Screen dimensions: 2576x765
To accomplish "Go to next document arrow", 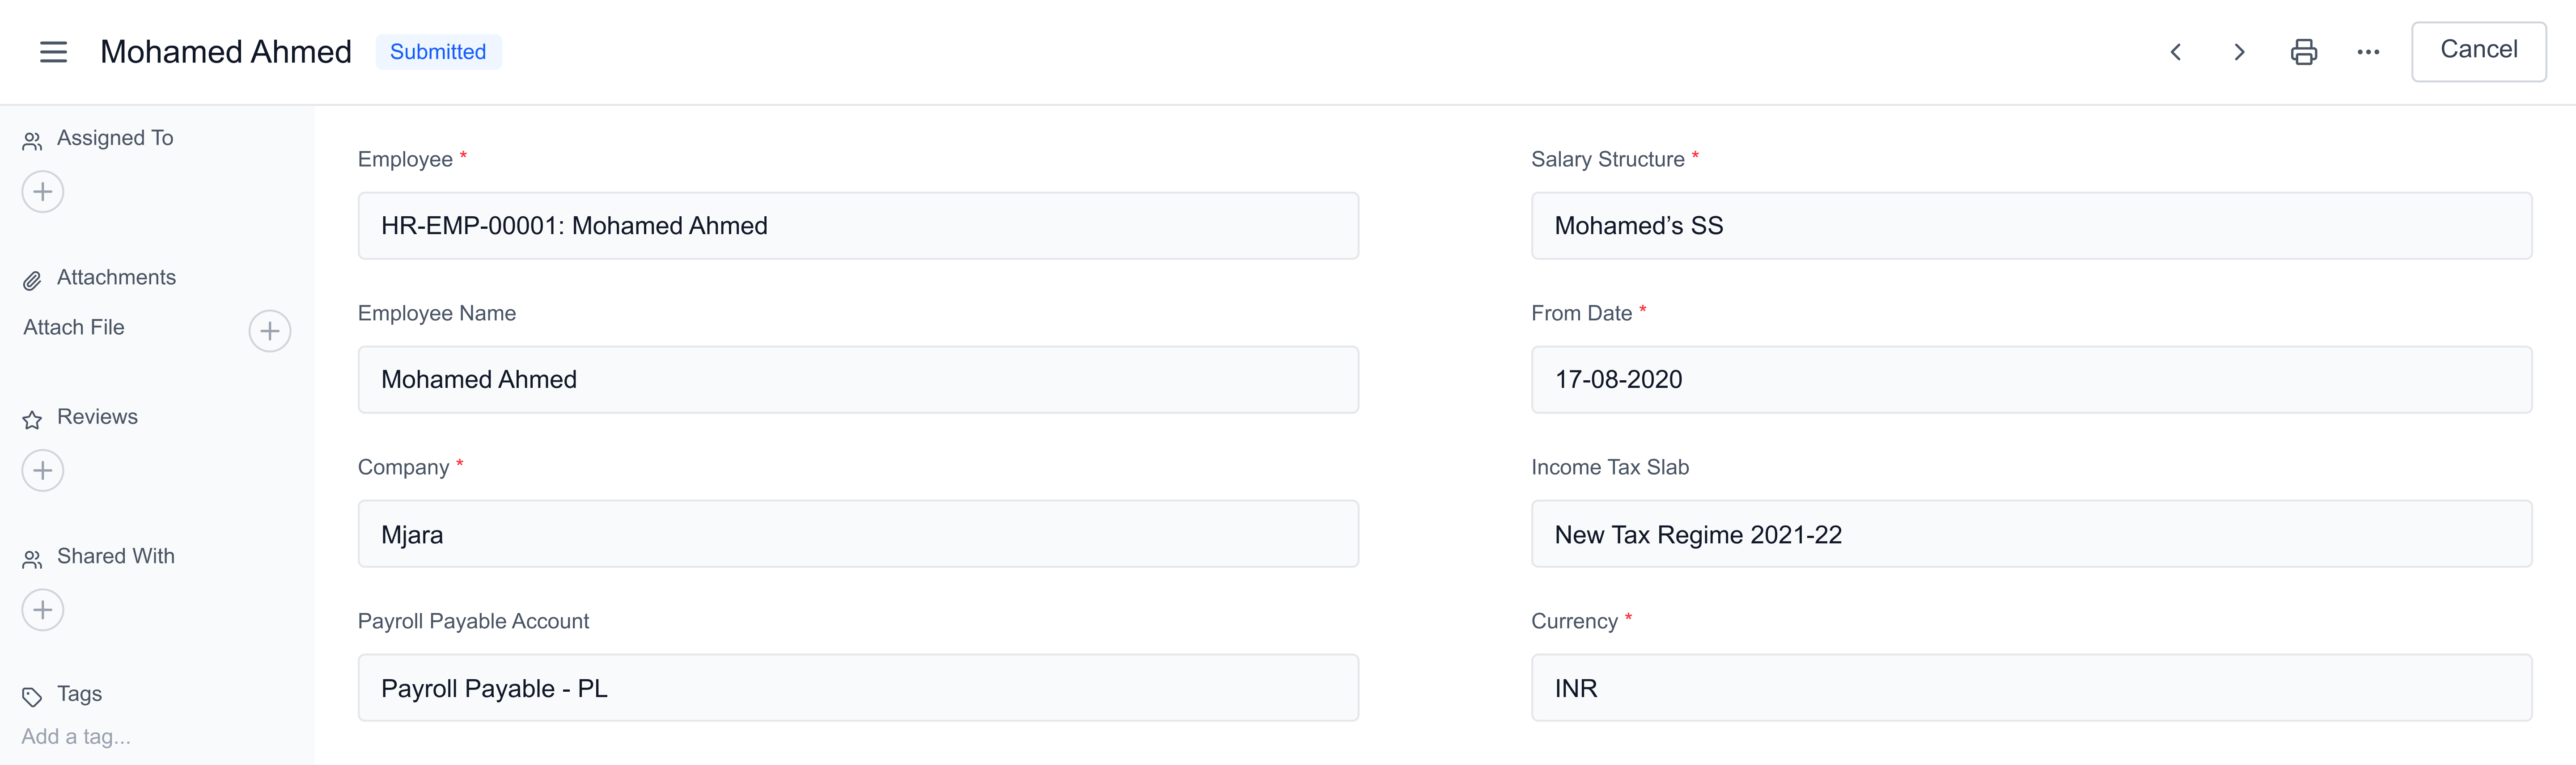I will 2239,52.
